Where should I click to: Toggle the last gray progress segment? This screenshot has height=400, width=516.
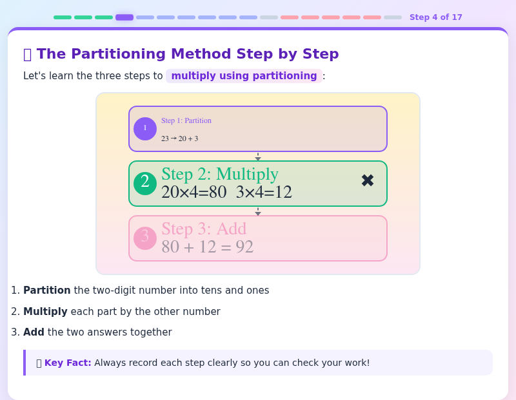393,17
